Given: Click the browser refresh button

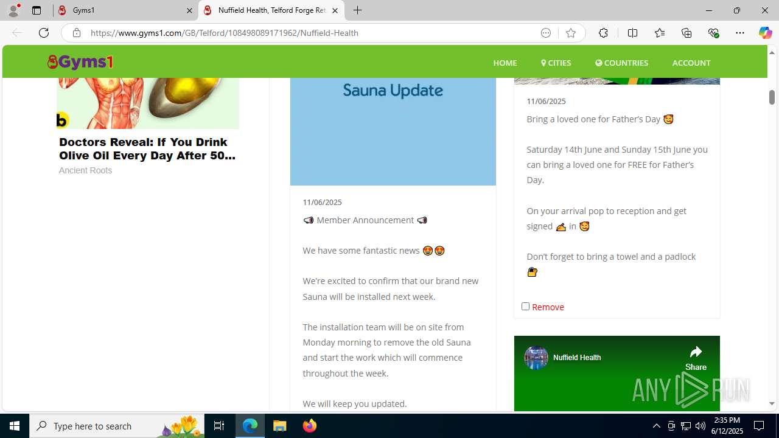Looking at the screenshot, I should pos(44,33).
